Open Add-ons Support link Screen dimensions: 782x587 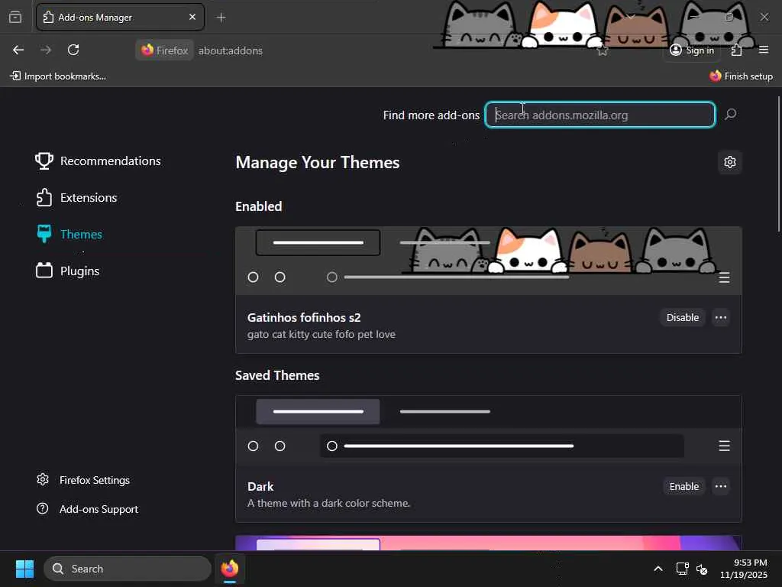coord(87,509)
